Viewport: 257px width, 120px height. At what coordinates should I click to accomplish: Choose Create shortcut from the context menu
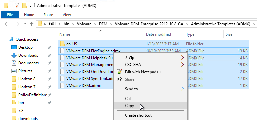point(150,115)
